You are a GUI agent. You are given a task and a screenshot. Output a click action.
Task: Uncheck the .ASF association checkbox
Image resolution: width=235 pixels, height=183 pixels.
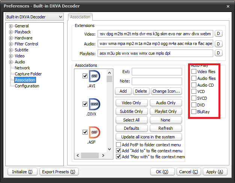pyautogui.click(x=85, y=132)
